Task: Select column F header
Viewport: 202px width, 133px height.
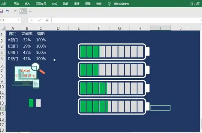Action: tap(99, 28)
